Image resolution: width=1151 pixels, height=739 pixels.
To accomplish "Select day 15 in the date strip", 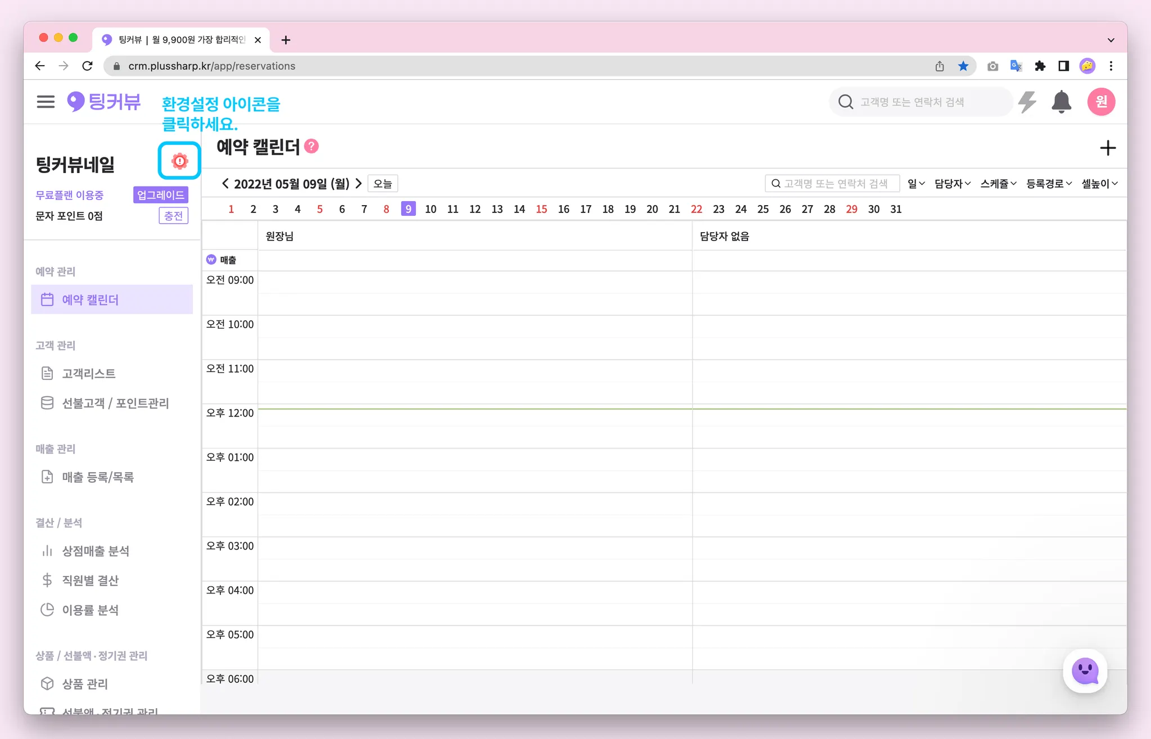I will point(541,209).
